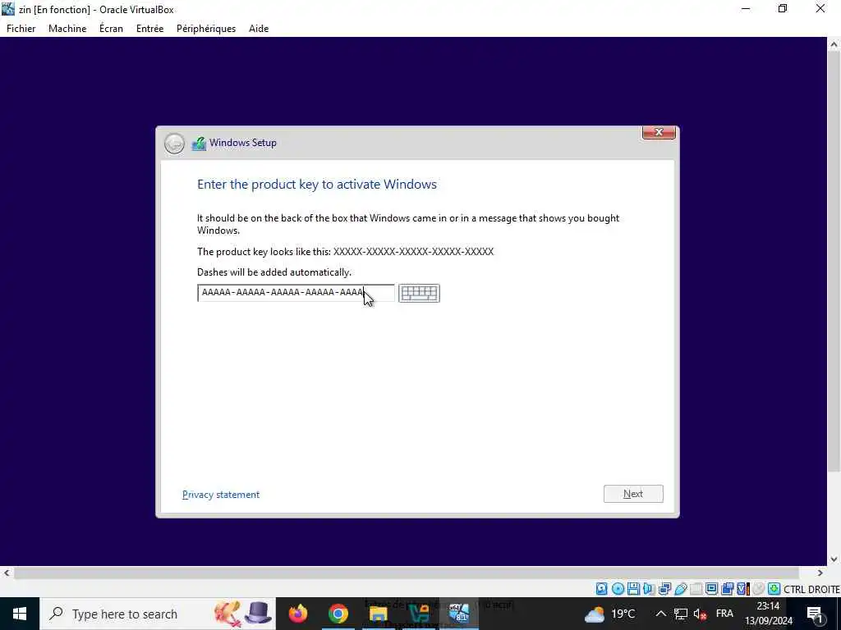Show hidden system tray icons chevron

(x=661, y=614)
